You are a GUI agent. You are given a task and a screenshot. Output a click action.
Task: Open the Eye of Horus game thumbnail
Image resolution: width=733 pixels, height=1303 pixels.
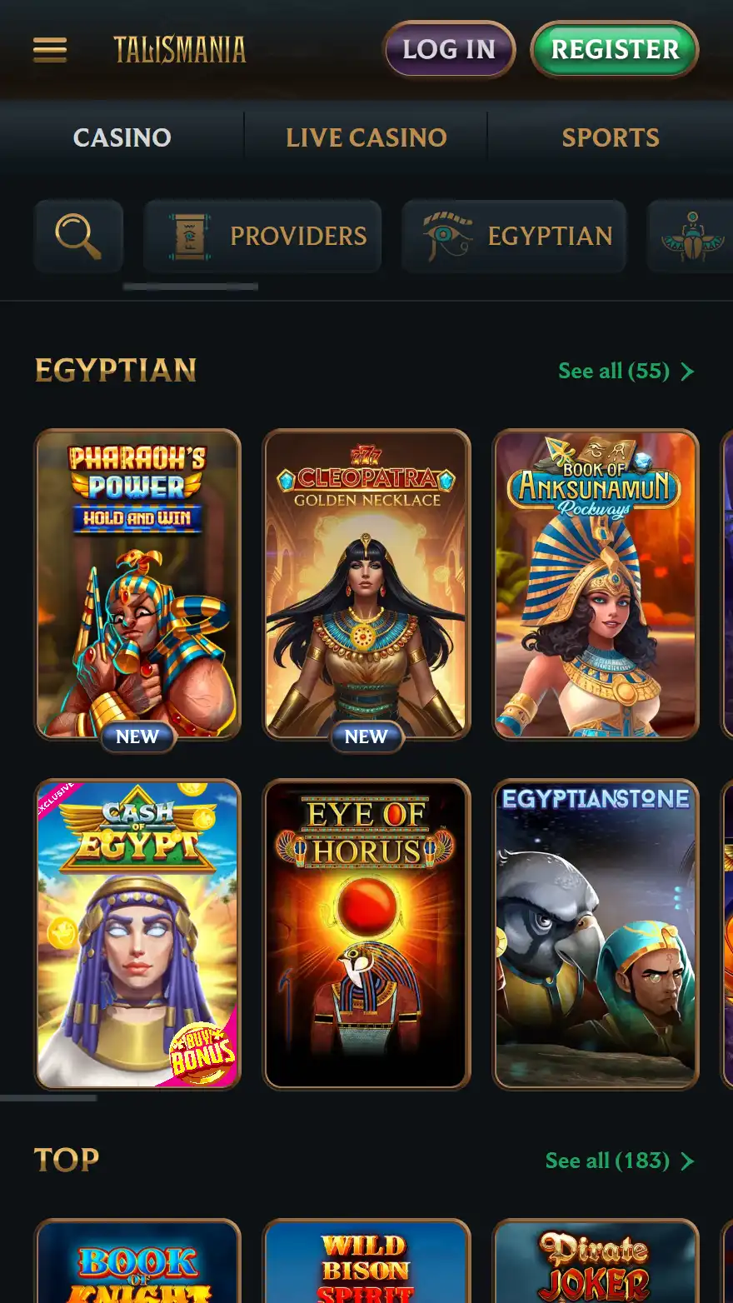pos(366,934)
